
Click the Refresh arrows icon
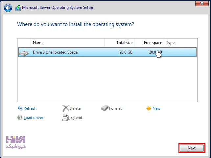coord(20,108)
